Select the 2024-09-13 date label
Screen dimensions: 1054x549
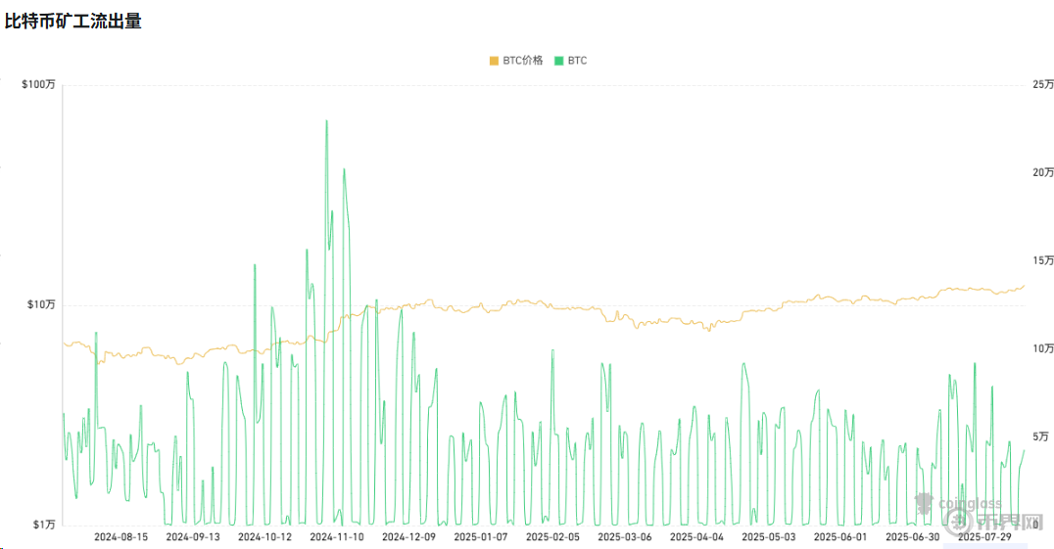[193, 537]
